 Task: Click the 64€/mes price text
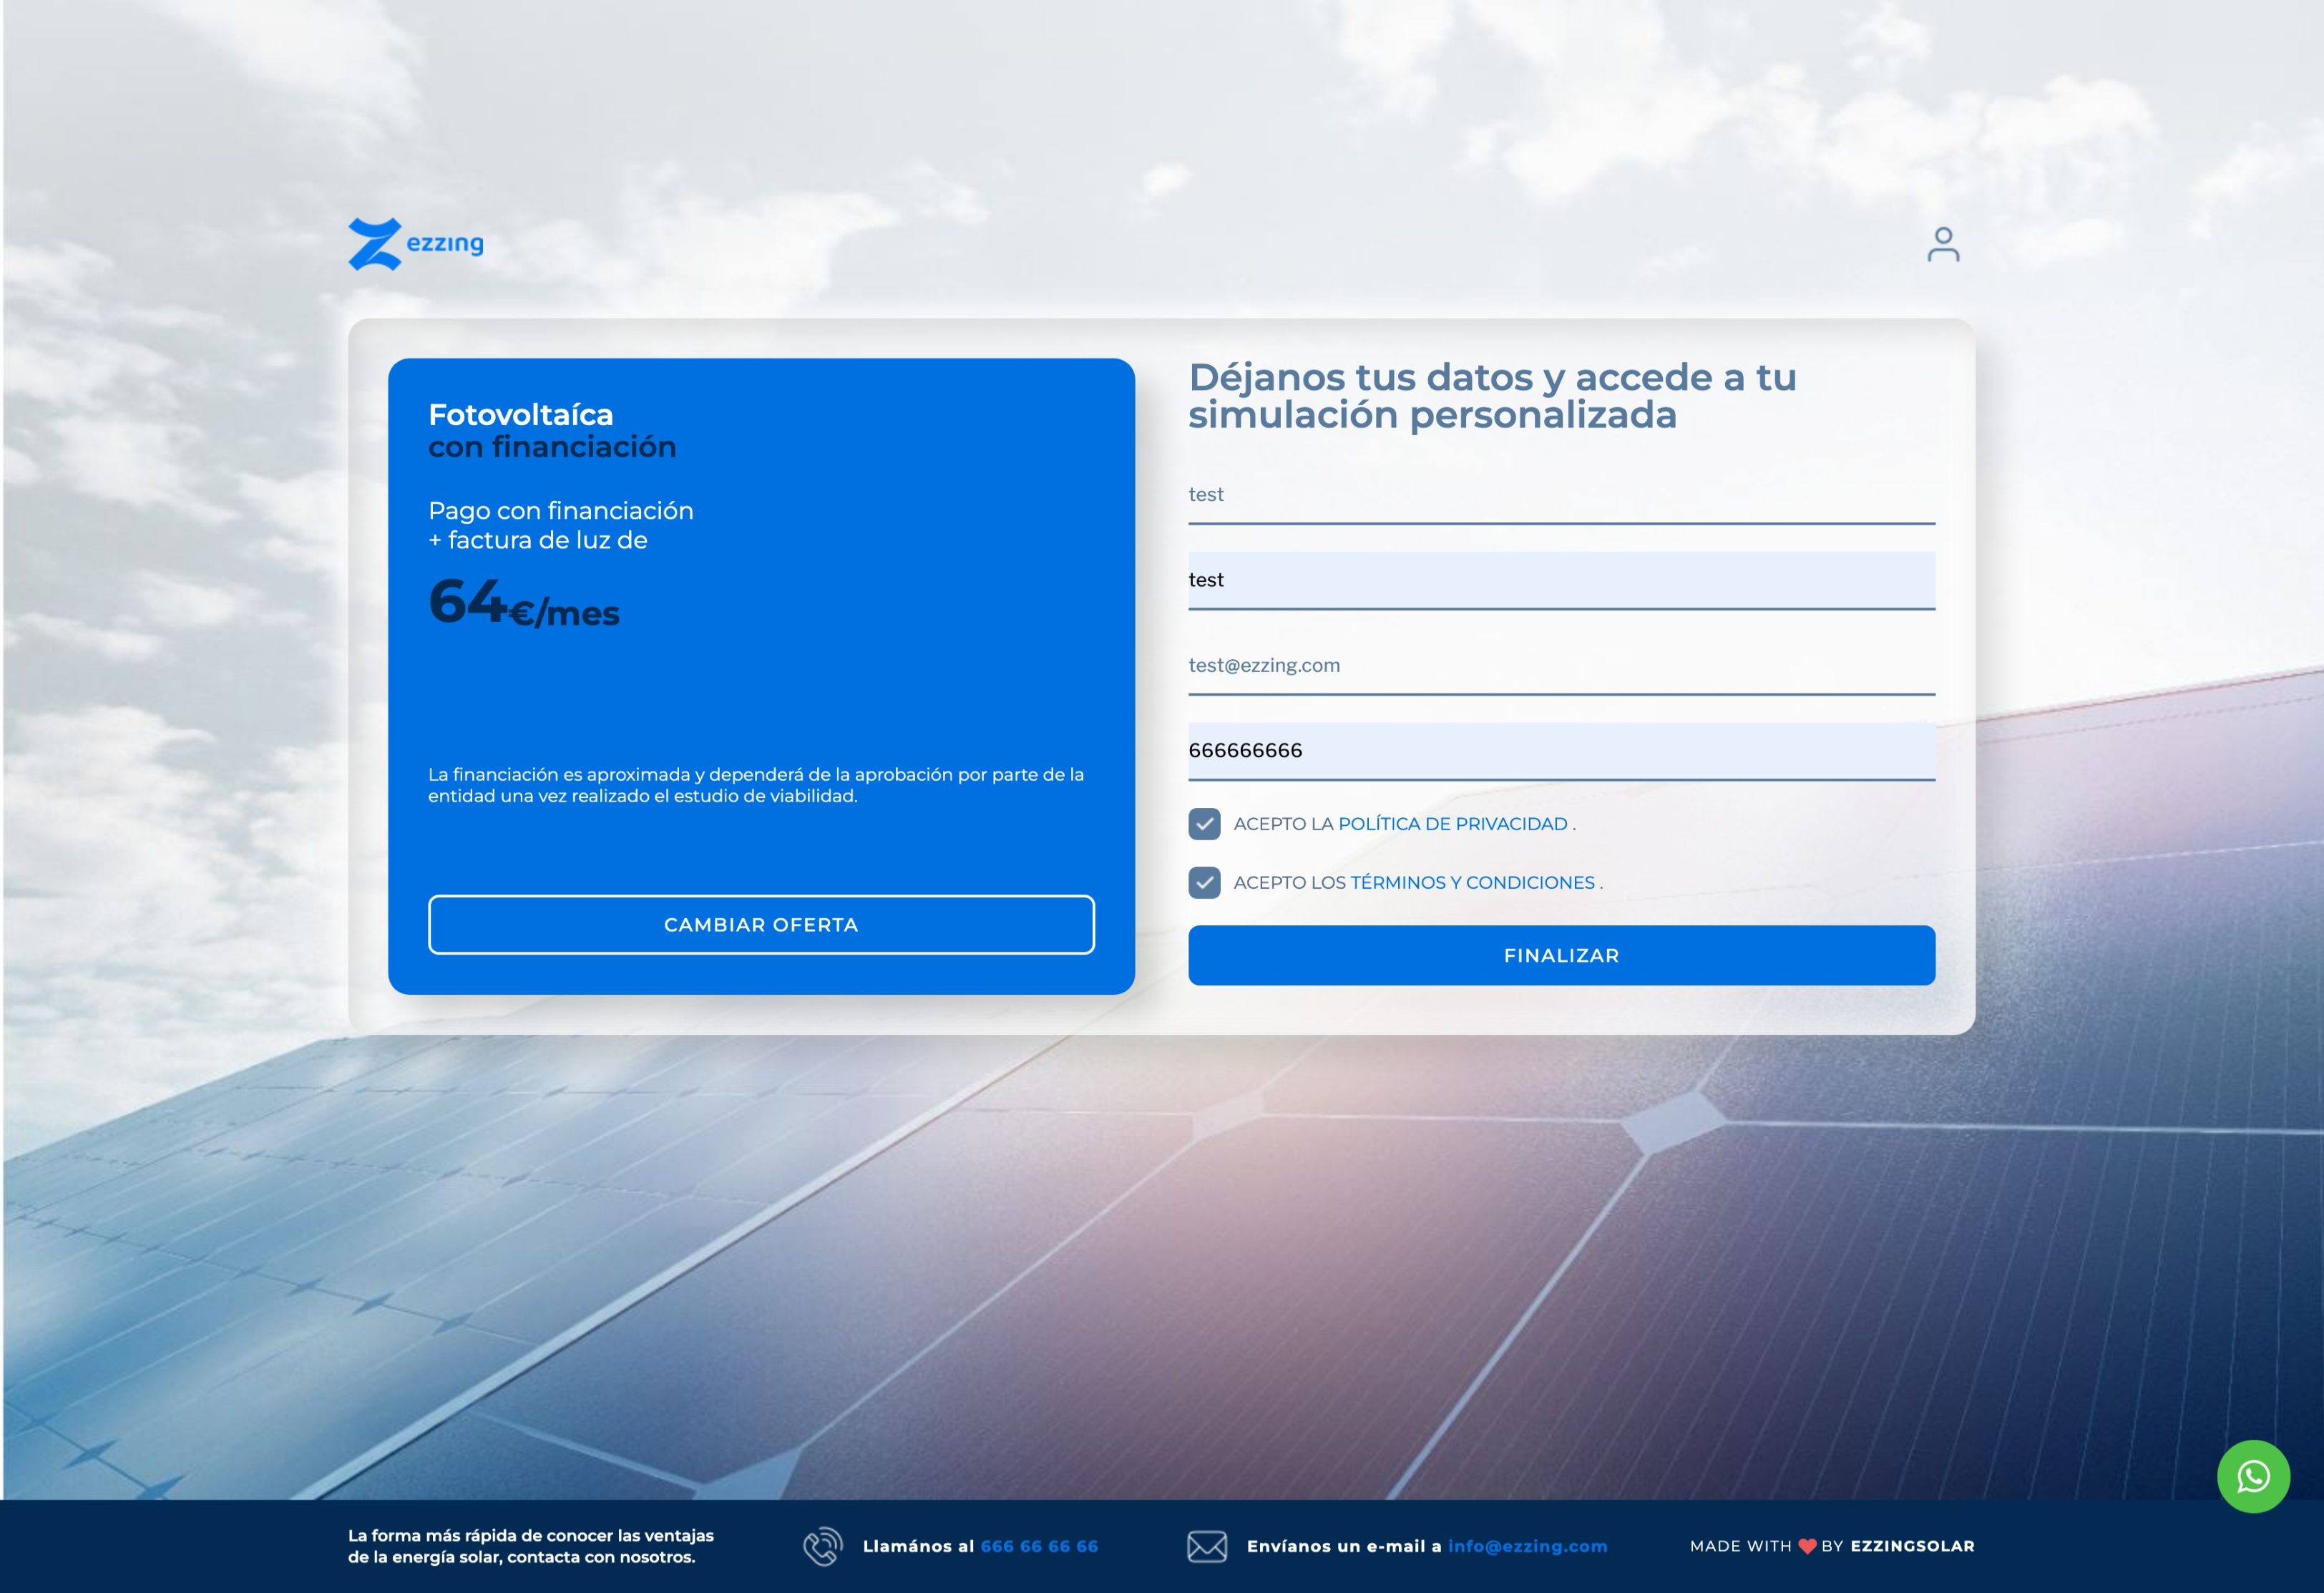point(524,603)
